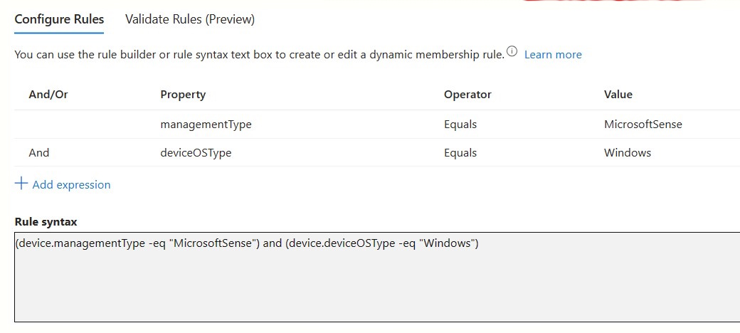740x333 pixels.
Task: Open the managementType property dropdown
Action: [x=206, y=125]
